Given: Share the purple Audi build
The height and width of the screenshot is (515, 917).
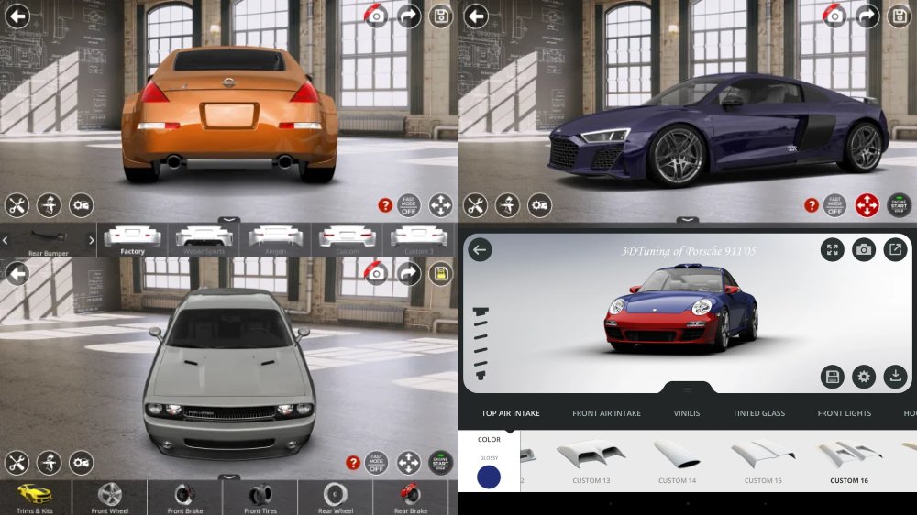Looking at the screenshot, I should [867, 16].
